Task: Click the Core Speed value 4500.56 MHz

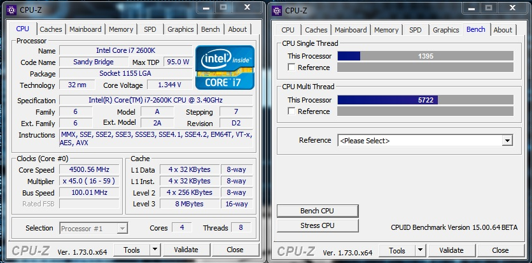Action: [x=89, y=169]
